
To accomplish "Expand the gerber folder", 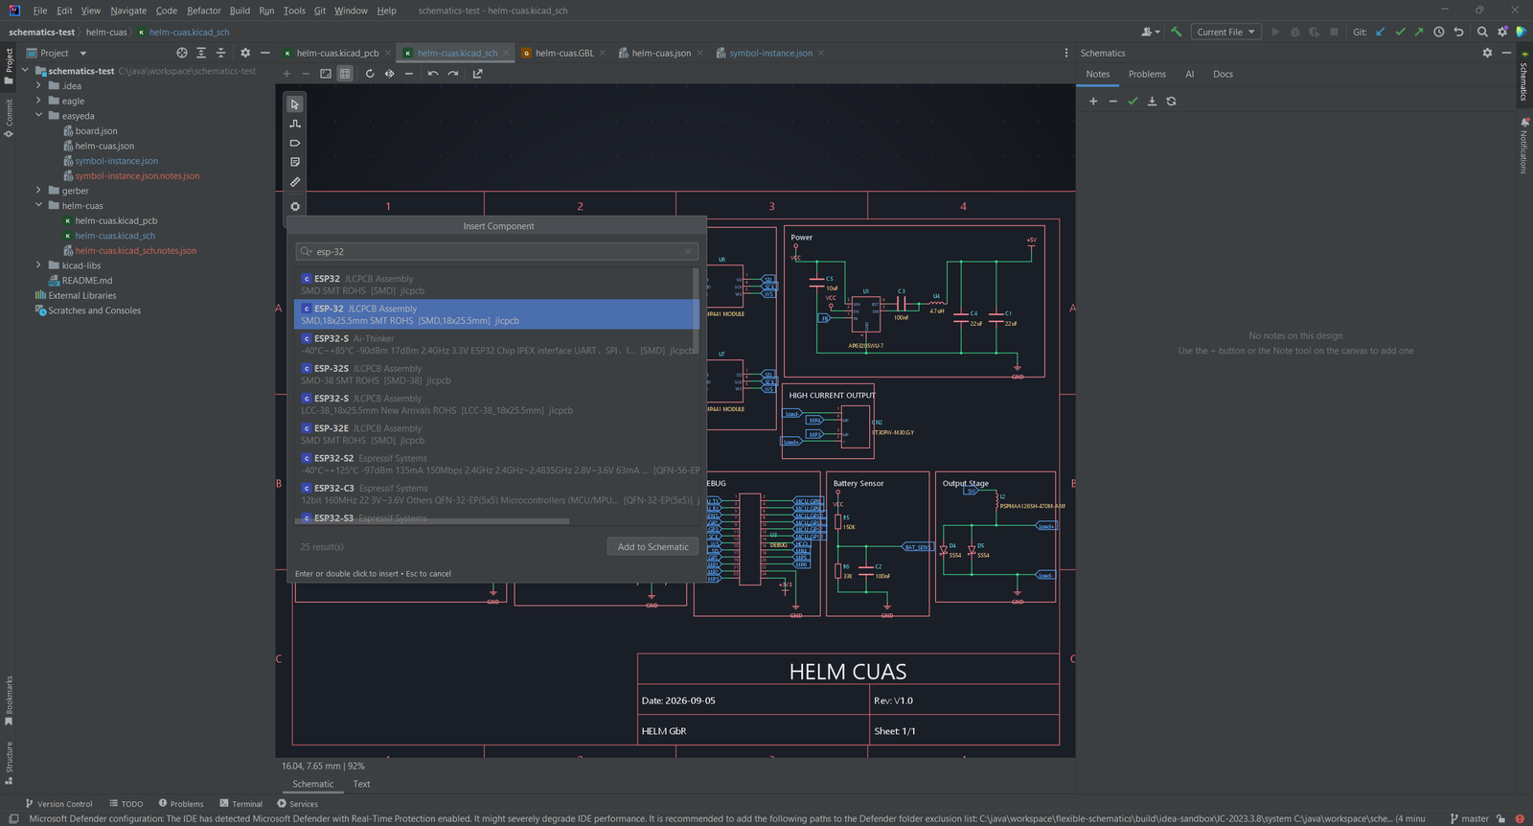I will [38, 191].
